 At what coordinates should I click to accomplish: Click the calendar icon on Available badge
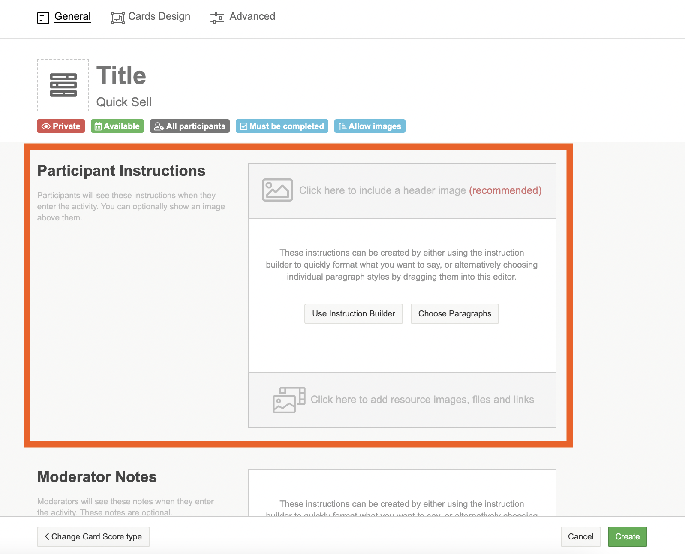tap(98, 126)
